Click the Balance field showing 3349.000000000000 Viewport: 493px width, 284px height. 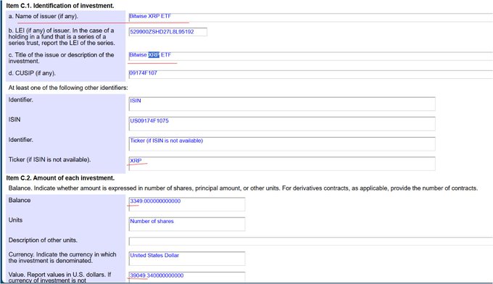pos(187,204)
